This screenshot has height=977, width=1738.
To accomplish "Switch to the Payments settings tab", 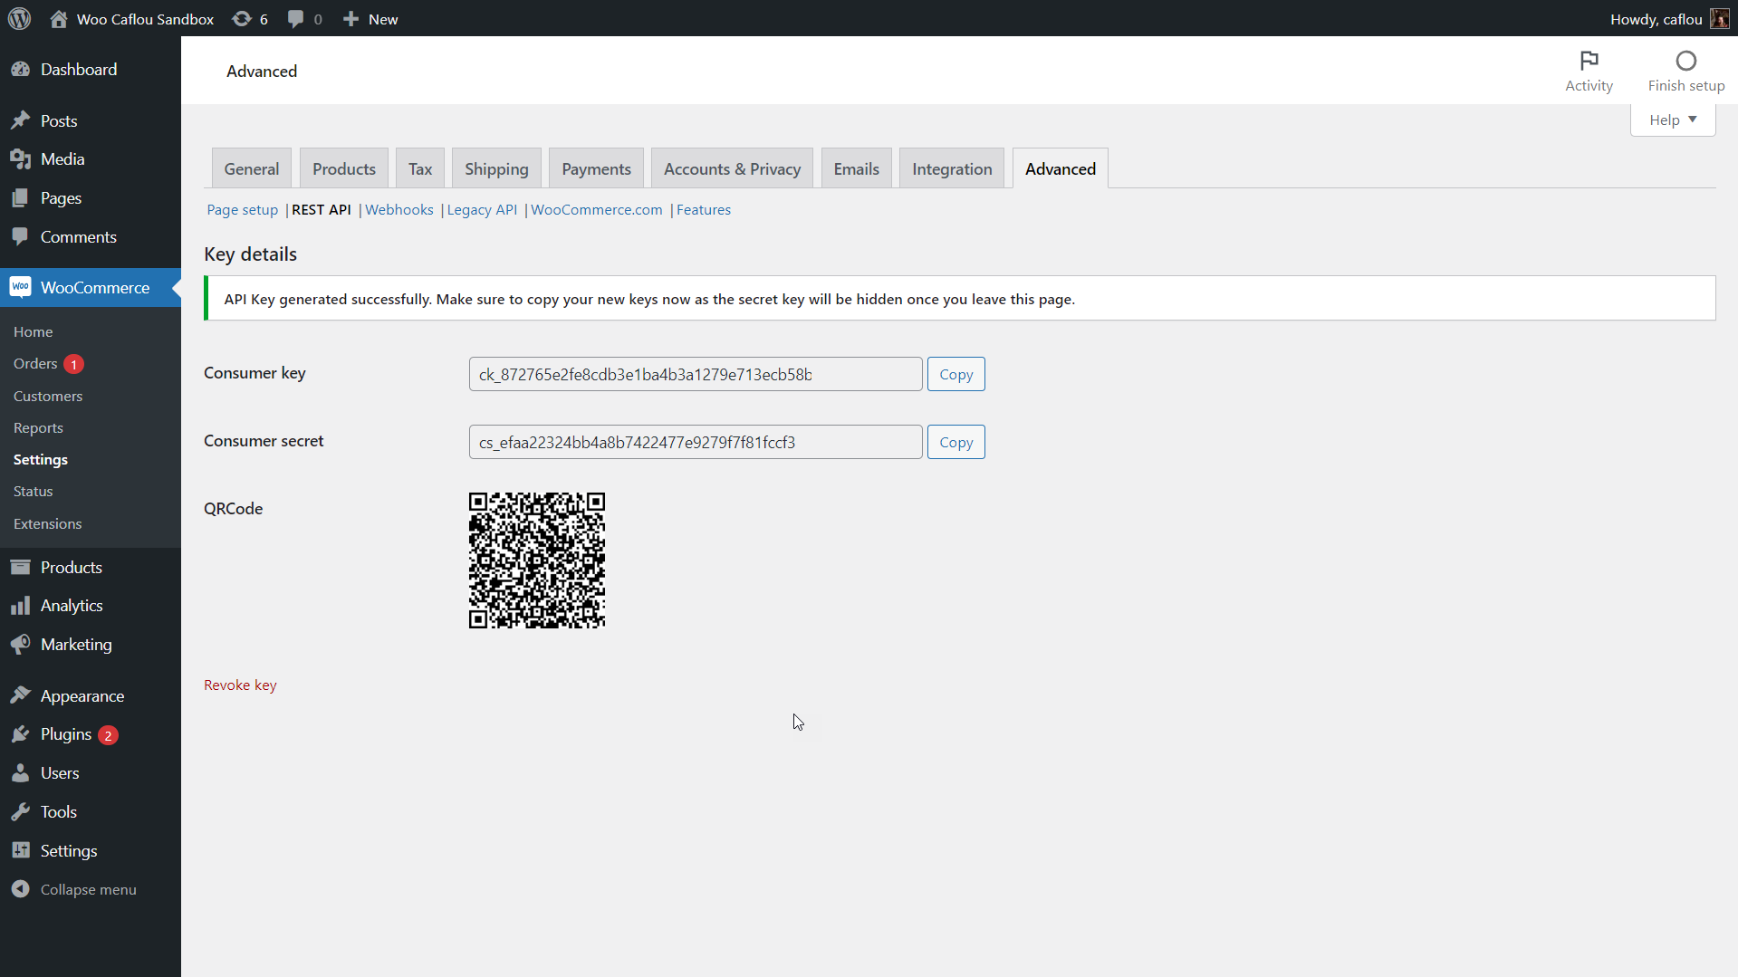I will [595, 168].
